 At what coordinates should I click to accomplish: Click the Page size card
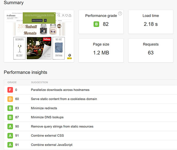pos(101,50)
